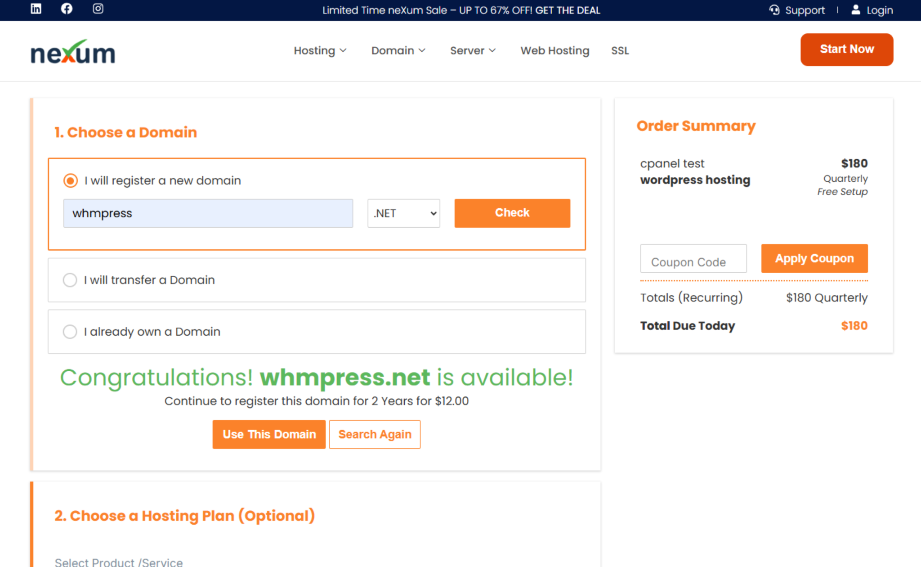Viewport: 921px width, 567px height.
Task: Expand the Server menu
Action: click(473, 51)
